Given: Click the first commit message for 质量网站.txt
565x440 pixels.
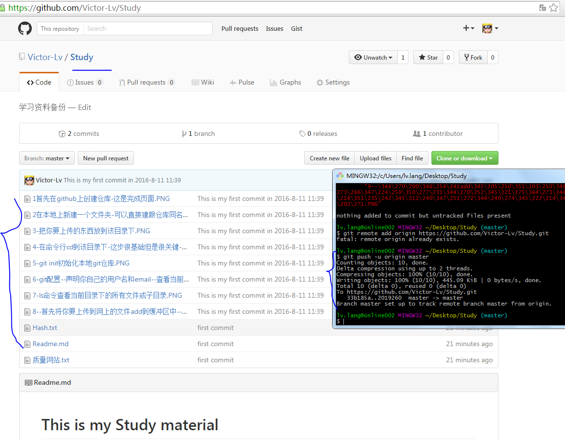Looking at the screenshot, I should pyautogui.click(x=215, y=360).
